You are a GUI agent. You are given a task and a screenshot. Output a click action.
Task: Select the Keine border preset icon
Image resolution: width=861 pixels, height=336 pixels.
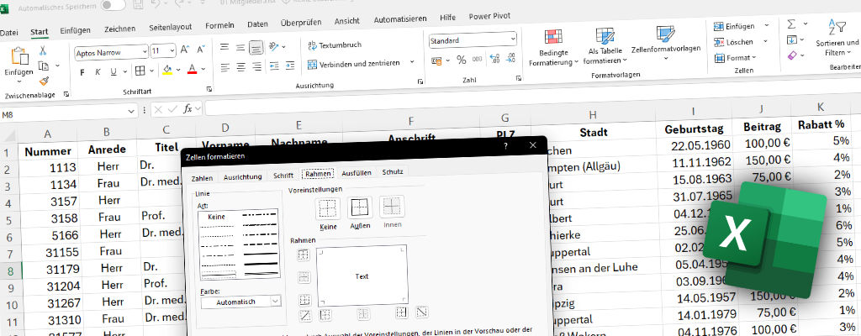327,207
